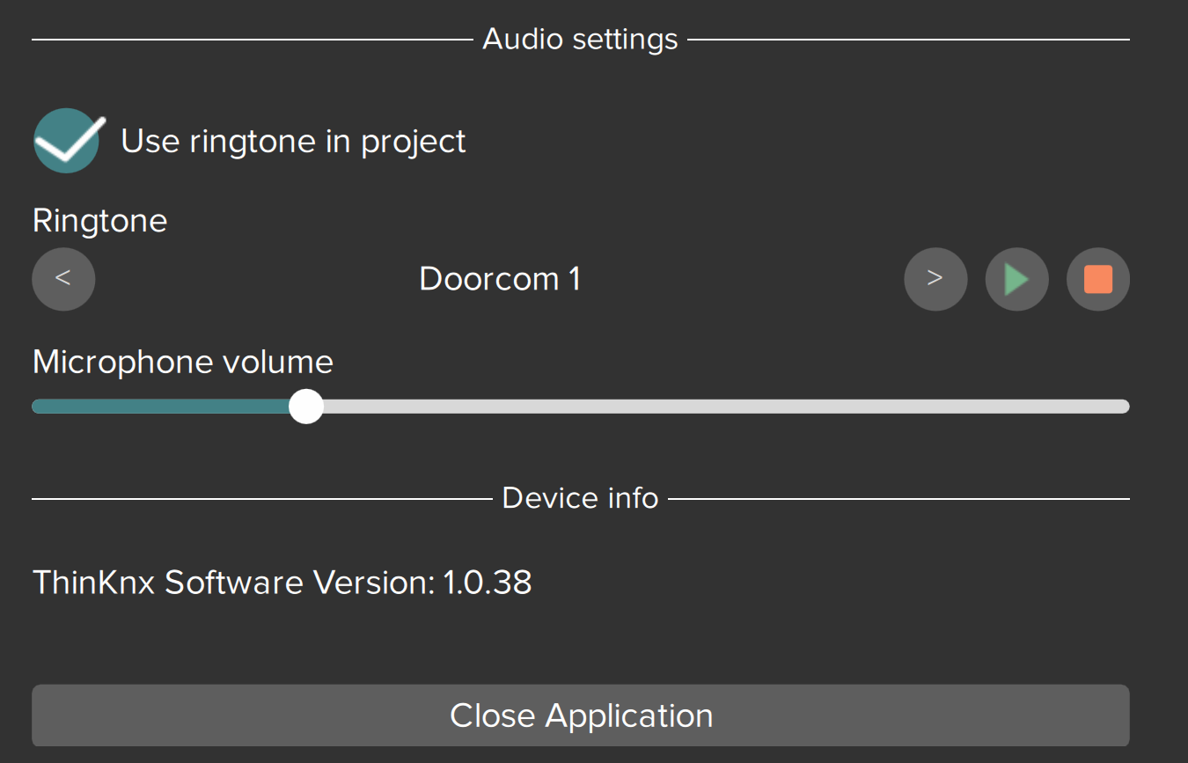
Task: Click the gray unfilled microphone volume track
Action: tap(704, 407)
